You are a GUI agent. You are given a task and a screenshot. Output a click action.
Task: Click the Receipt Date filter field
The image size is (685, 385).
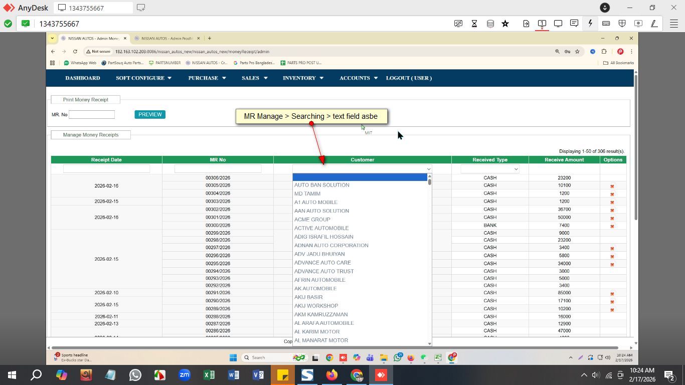pyautogui.click(x=106, y=169)
